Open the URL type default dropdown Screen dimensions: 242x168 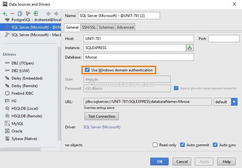point(225,102)
